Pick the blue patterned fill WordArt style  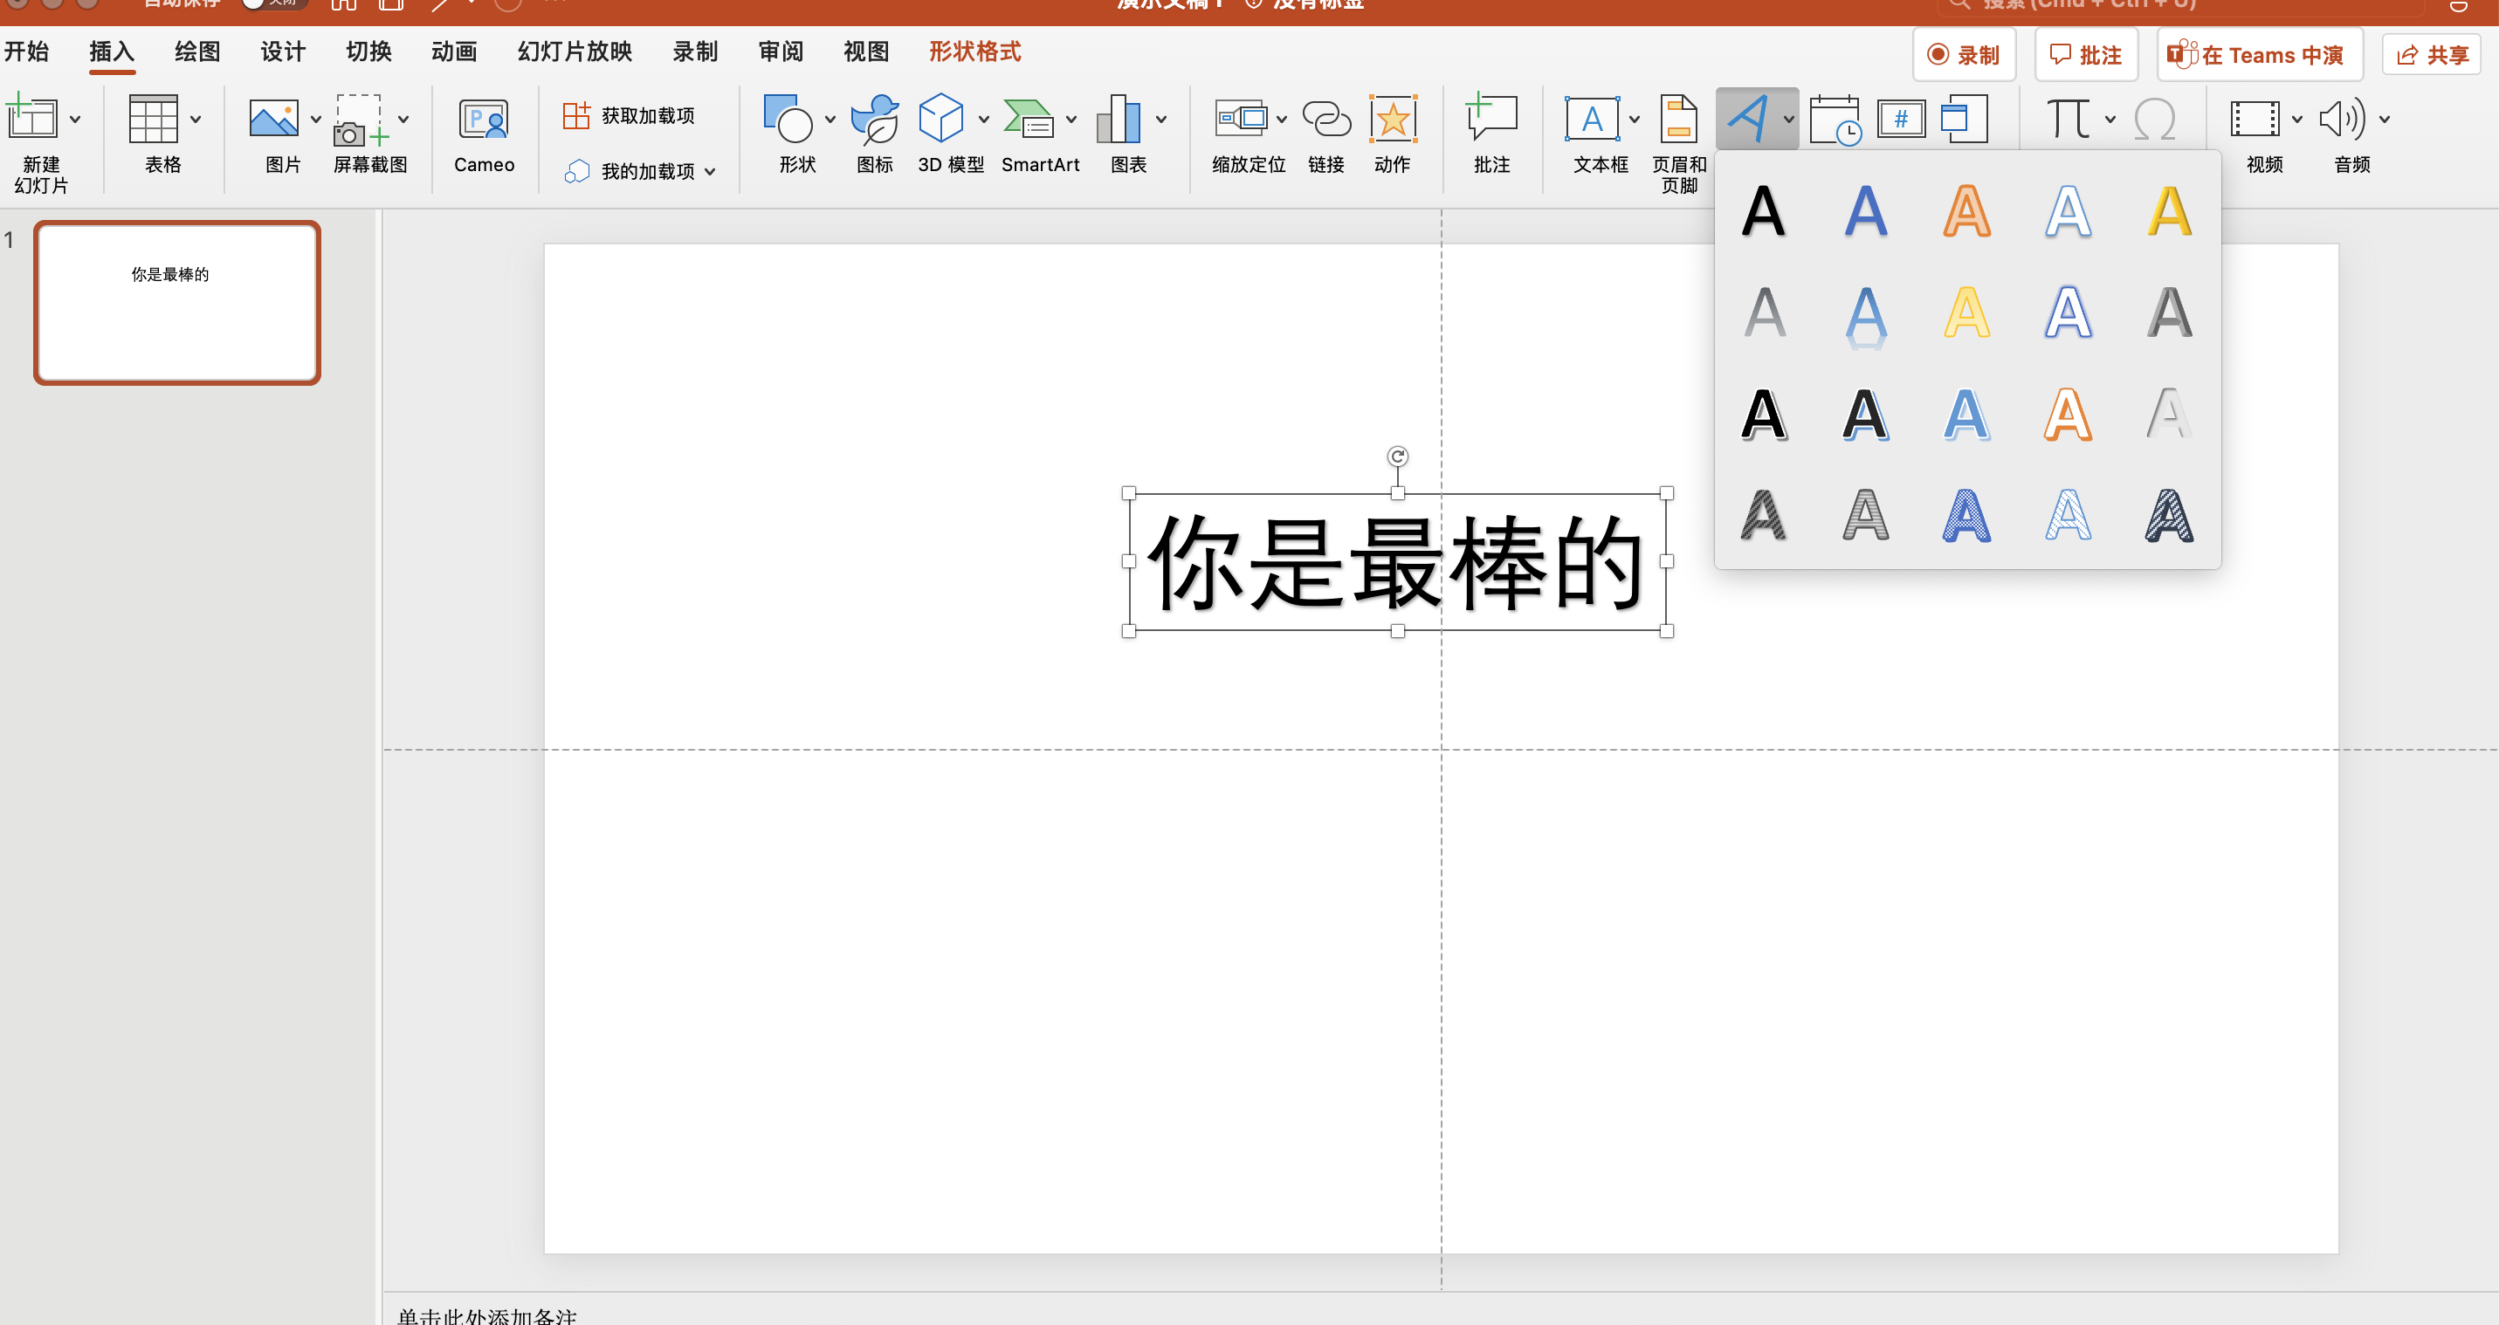pos(1966,515)
